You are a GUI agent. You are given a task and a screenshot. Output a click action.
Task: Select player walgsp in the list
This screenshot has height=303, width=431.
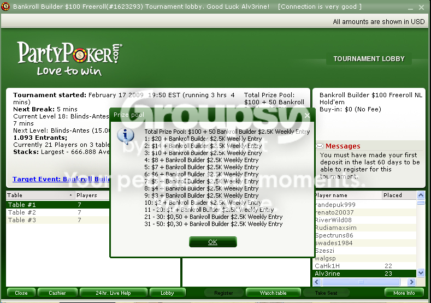[x=365, y=258]
